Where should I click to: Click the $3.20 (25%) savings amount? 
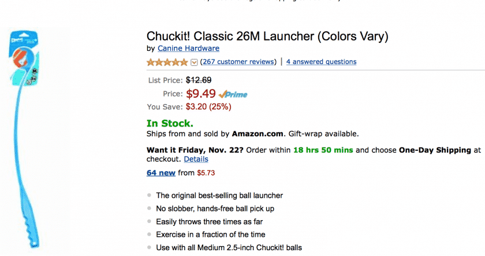(x=208, y=107)
